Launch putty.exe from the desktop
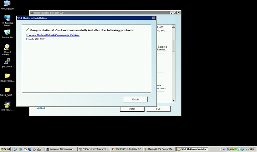 (7, 63)
